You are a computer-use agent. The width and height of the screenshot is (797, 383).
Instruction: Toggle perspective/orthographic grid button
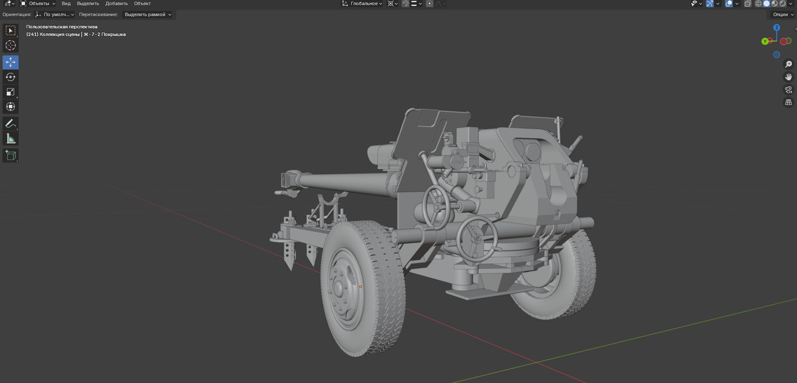(x=788, y=102)
